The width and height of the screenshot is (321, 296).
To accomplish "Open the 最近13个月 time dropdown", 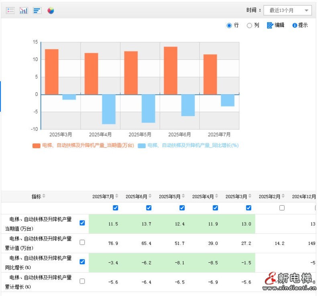I will (287, 10).
